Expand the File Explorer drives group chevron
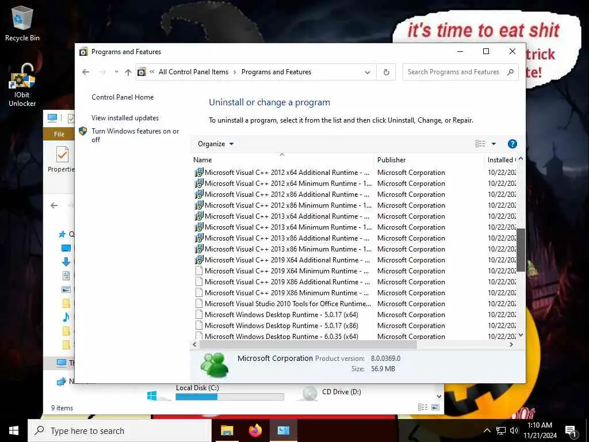This screenshot has height=442, width=589. (x=439, y=397)
